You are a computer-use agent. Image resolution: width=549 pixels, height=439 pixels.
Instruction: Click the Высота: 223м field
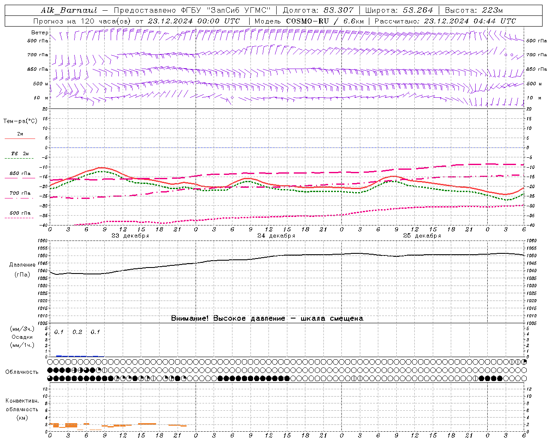[x=474, y=10]
